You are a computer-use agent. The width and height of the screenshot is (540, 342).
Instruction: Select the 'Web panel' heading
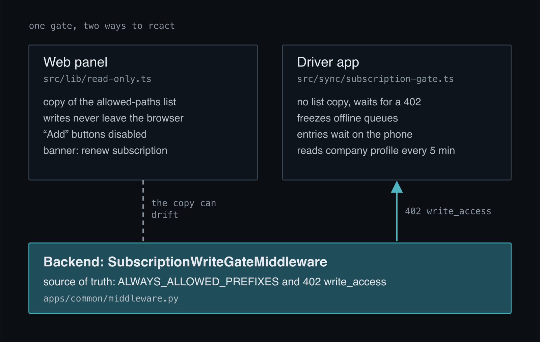pos(75,62)
